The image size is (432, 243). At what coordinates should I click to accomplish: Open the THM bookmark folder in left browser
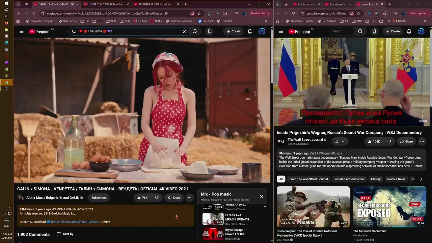pyautogui.click(x=125, y=21)
